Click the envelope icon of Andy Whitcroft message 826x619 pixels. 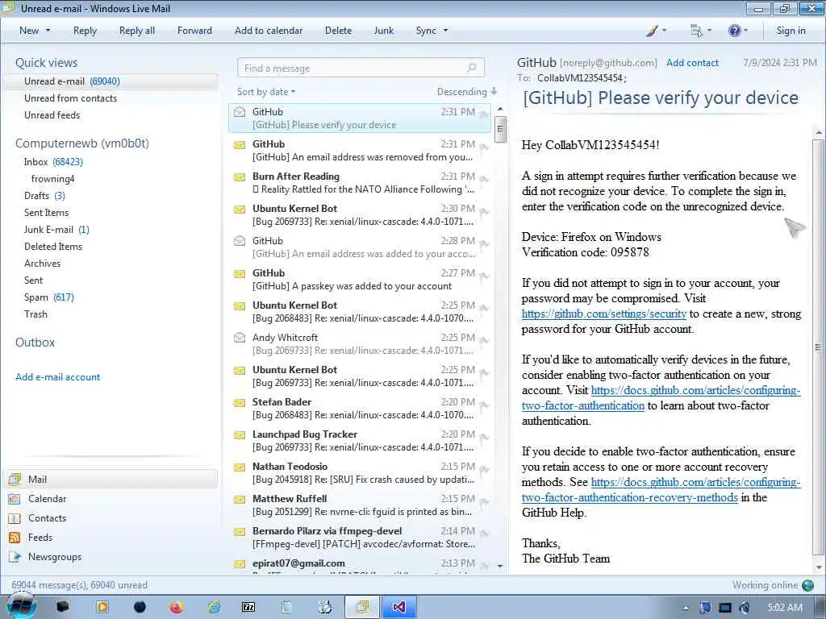pyautogui.click(x=240, y=338)
